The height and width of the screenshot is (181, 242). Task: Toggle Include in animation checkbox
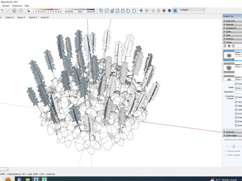236,83
